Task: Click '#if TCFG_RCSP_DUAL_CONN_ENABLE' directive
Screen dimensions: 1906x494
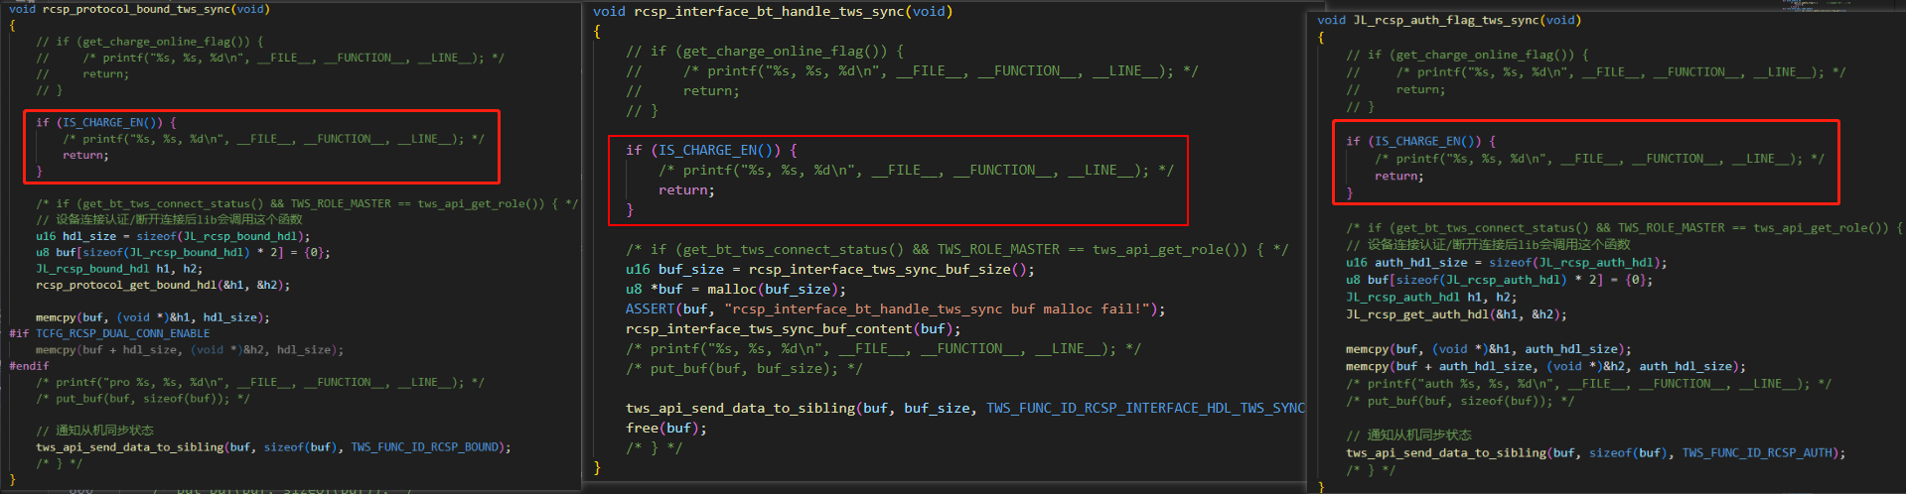Action: coord(109,333)
